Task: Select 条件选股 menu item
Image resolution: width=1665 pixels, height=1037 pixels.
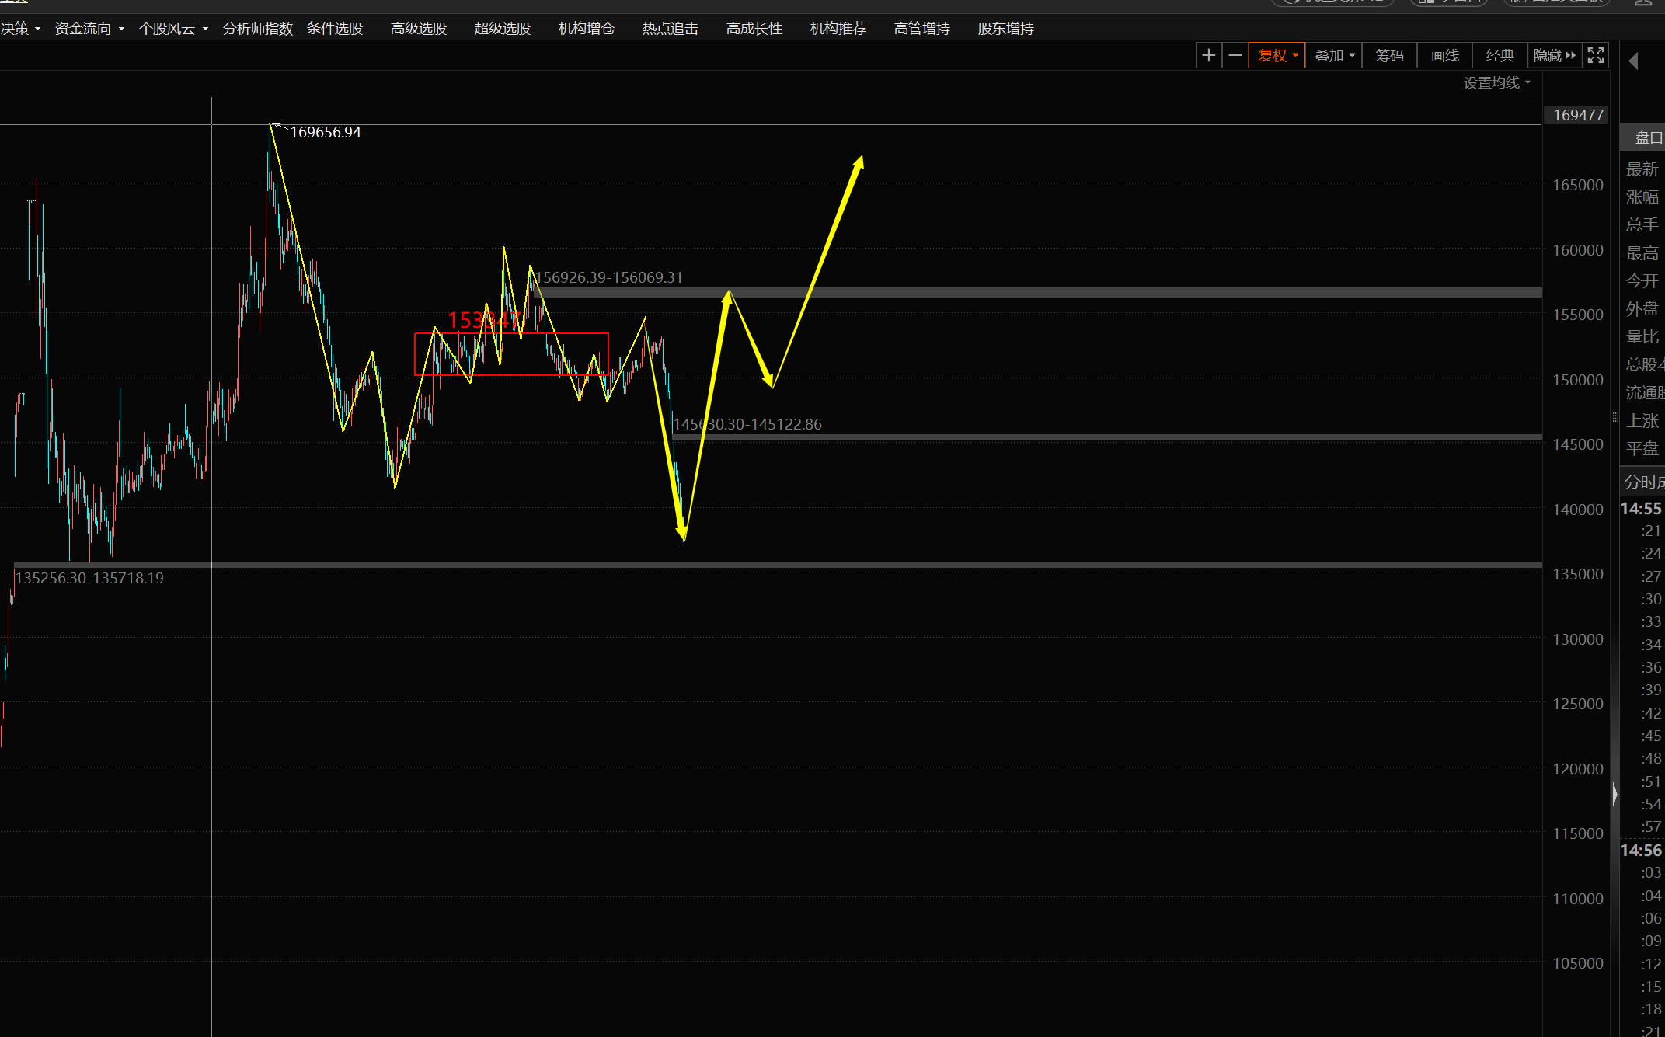Action: [335, 29]
